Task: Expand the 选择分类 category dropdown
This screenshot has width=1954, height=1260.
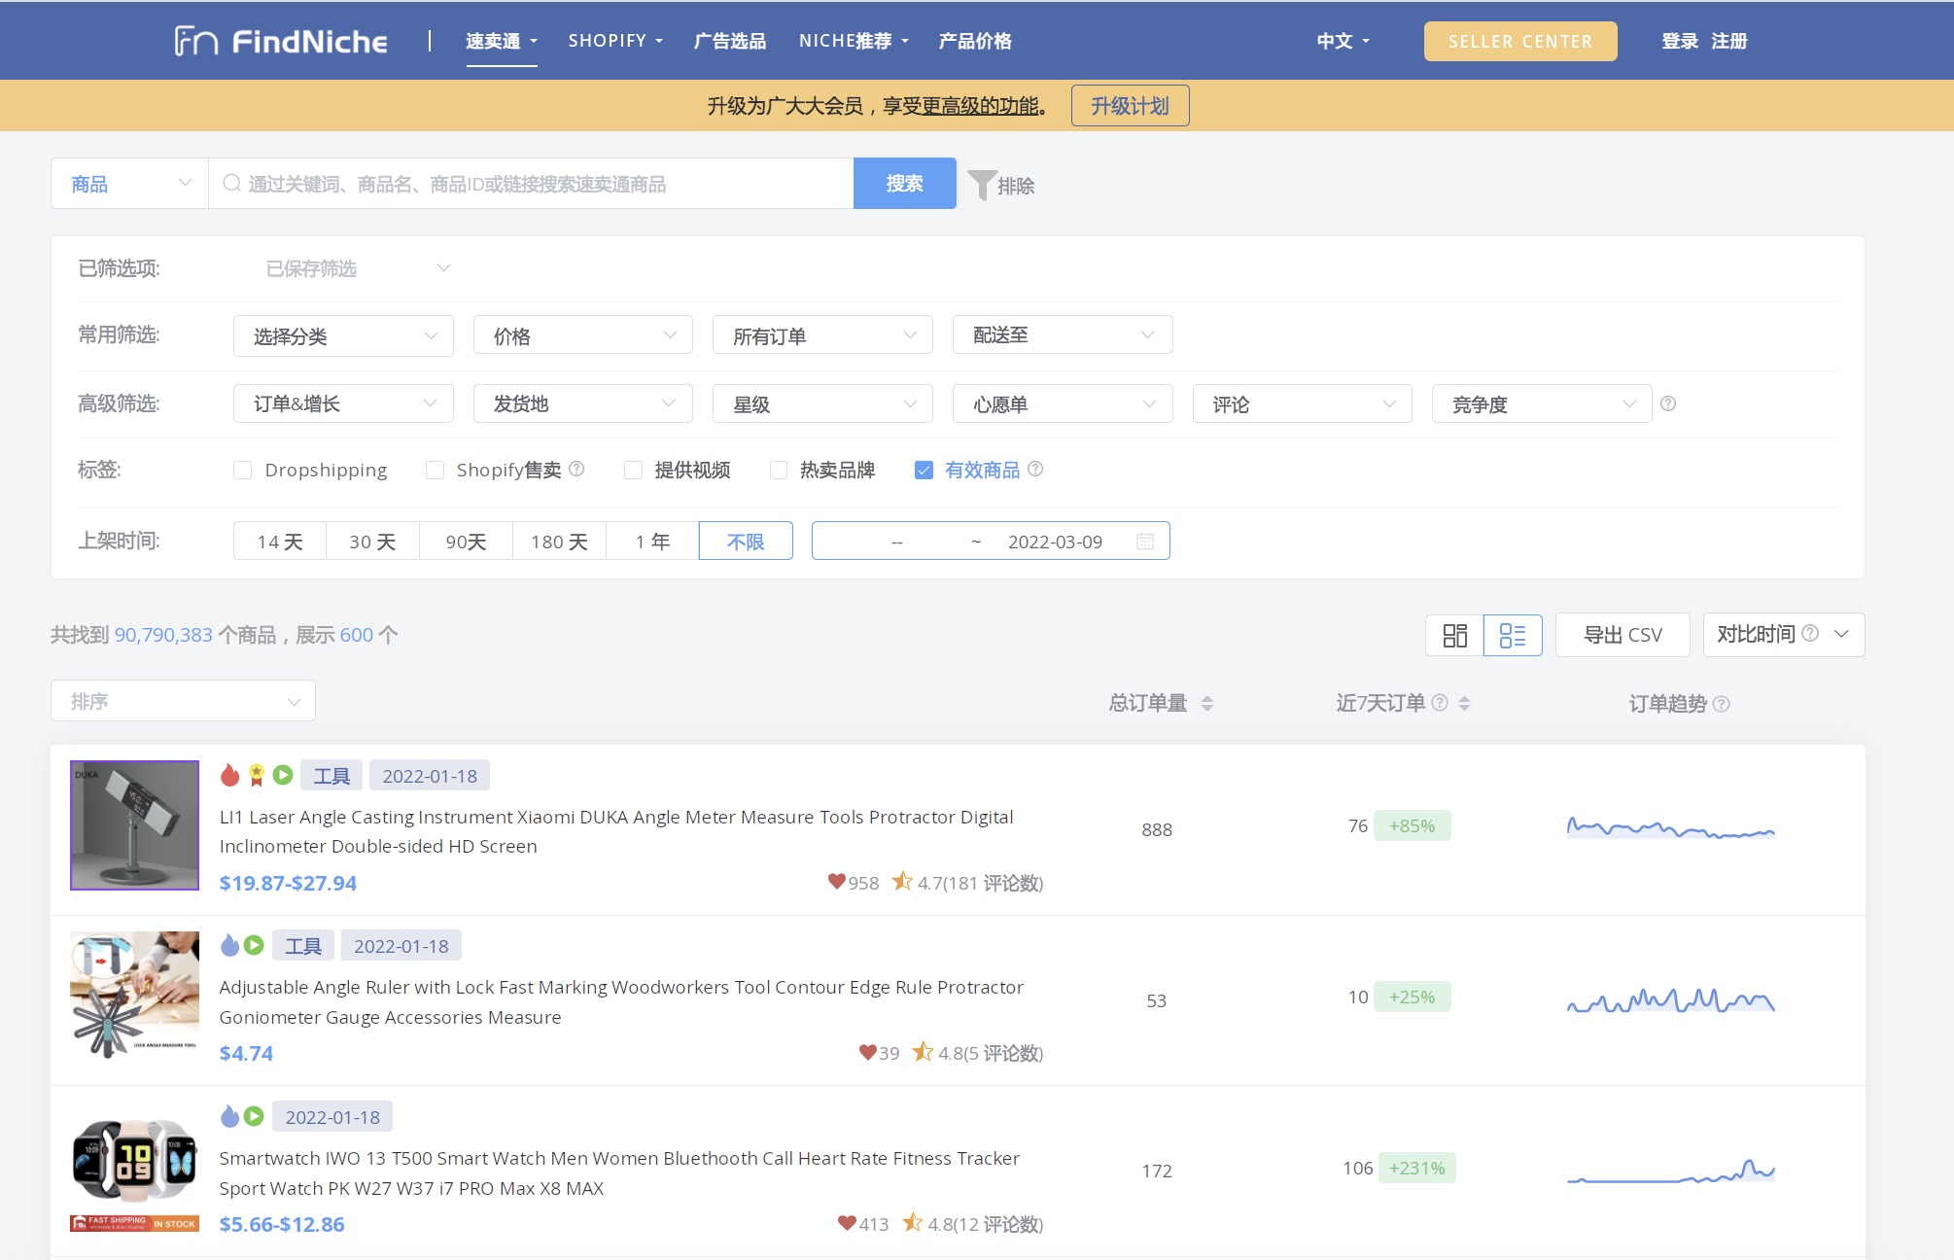Action: (343, 335)
